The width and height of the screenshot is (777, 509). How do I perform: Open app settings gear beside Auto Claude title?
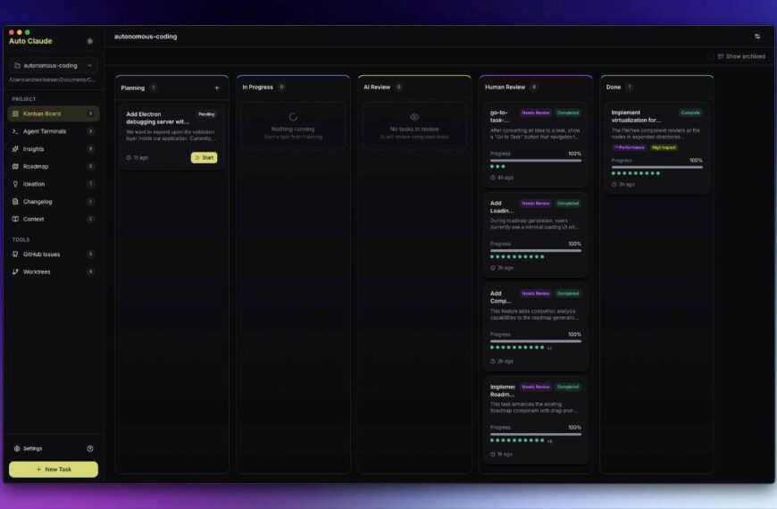click(89, 41)
